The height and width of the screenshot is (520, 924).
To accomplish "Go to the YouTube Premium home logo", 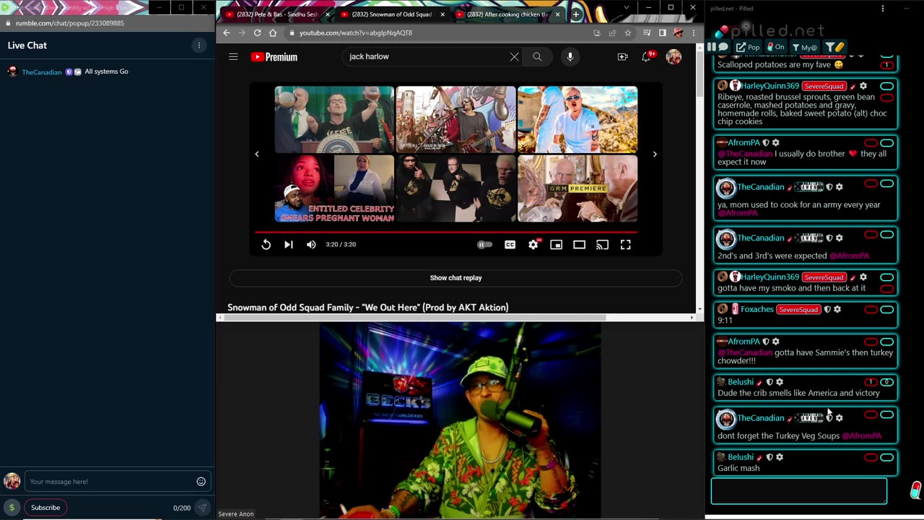I will 274,57.
